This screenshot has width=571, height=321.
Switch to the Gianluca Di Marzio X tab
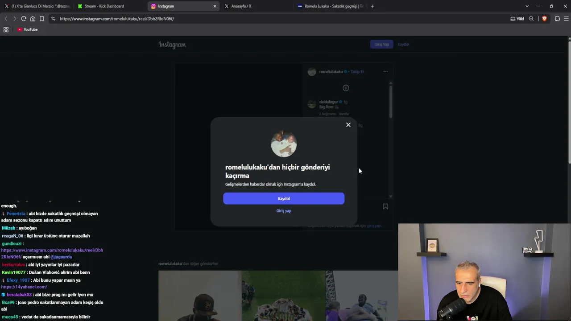click(37, 6)
